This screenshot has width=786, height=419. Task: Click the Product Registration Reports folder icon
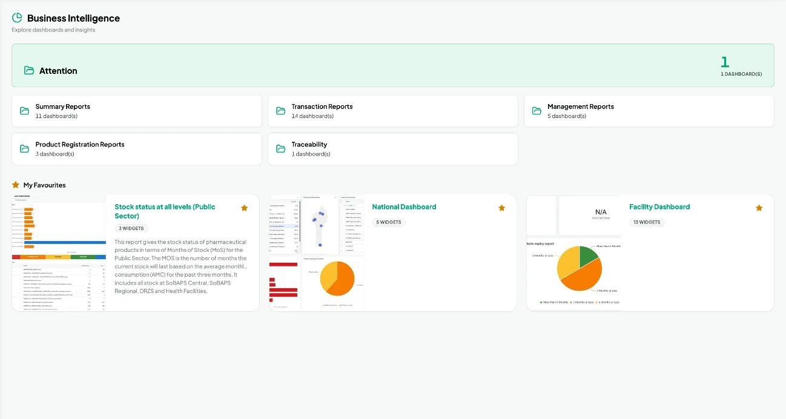(25, 149)
